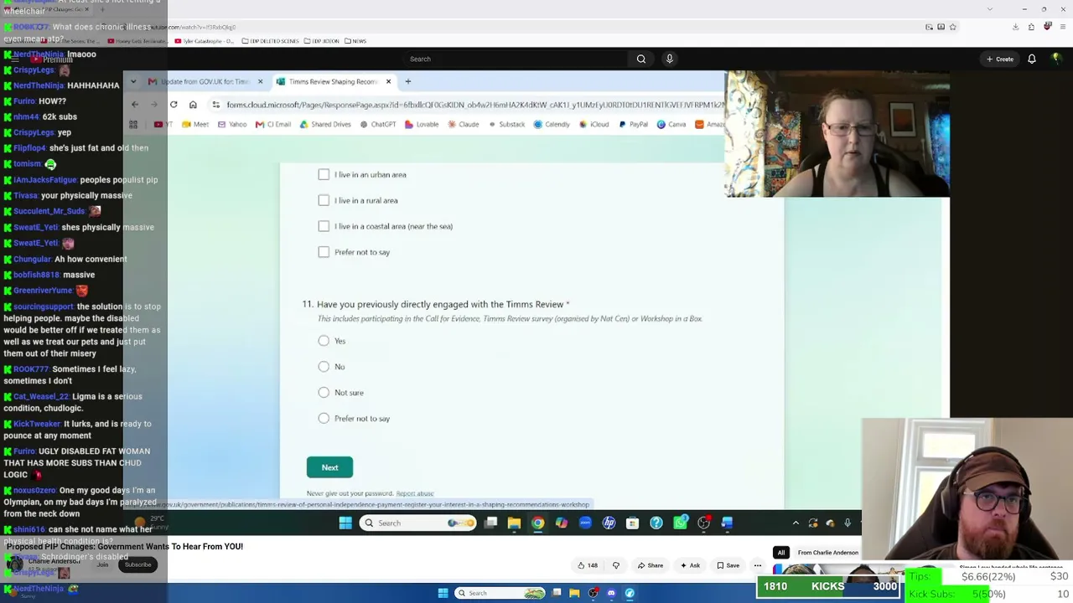Open the HP app in taskbar
1073x603 pixels.
coord(609,523)
